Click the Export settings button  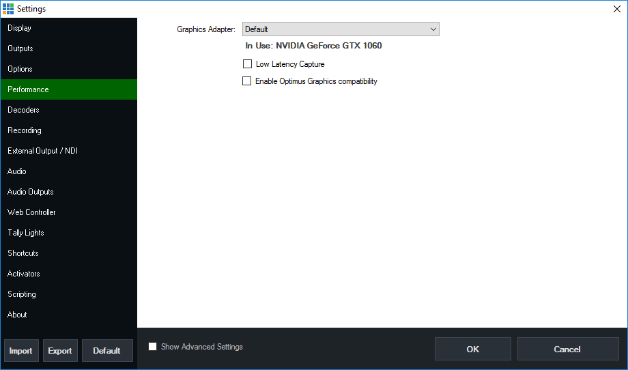60,350
